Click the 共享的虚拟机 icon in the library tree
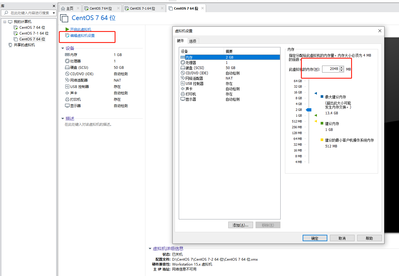 pyautogui.click(x=10, y=45)
